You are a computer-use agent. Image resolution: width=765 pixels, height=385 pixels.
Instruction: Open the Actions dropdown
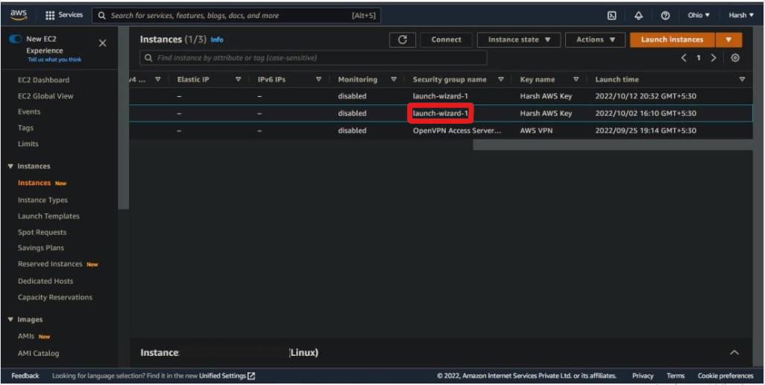595,40
